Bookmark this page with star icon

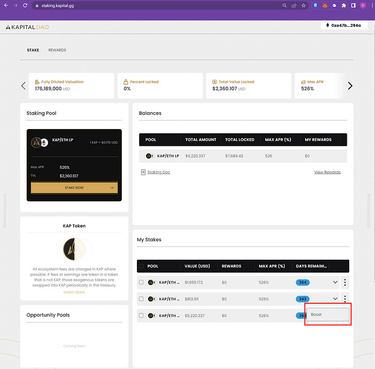click(x=303, y=5)
